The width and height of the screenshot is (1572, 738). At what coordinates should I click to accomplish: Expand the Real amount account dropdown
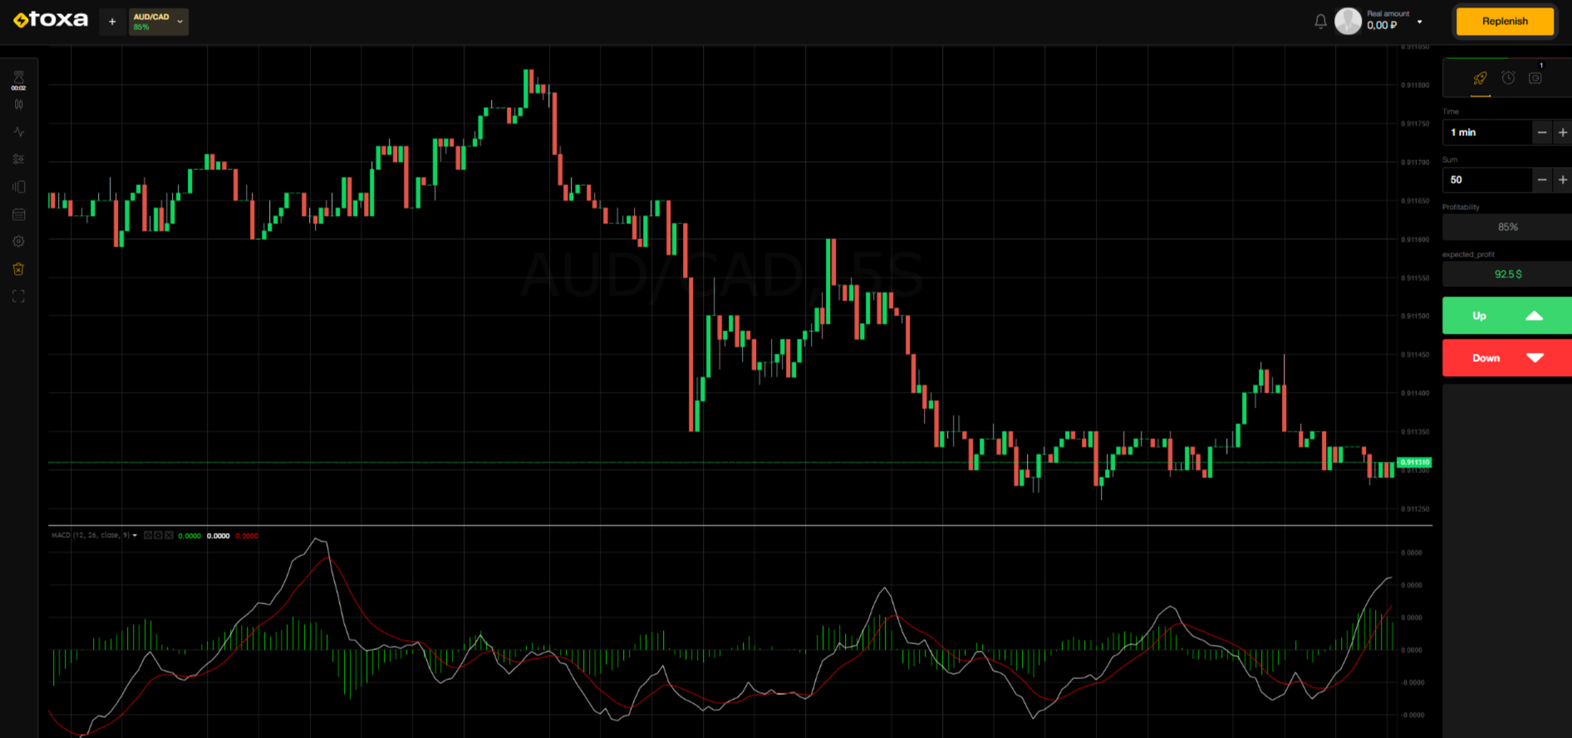pyautogui.click(x=1419, y=22)
